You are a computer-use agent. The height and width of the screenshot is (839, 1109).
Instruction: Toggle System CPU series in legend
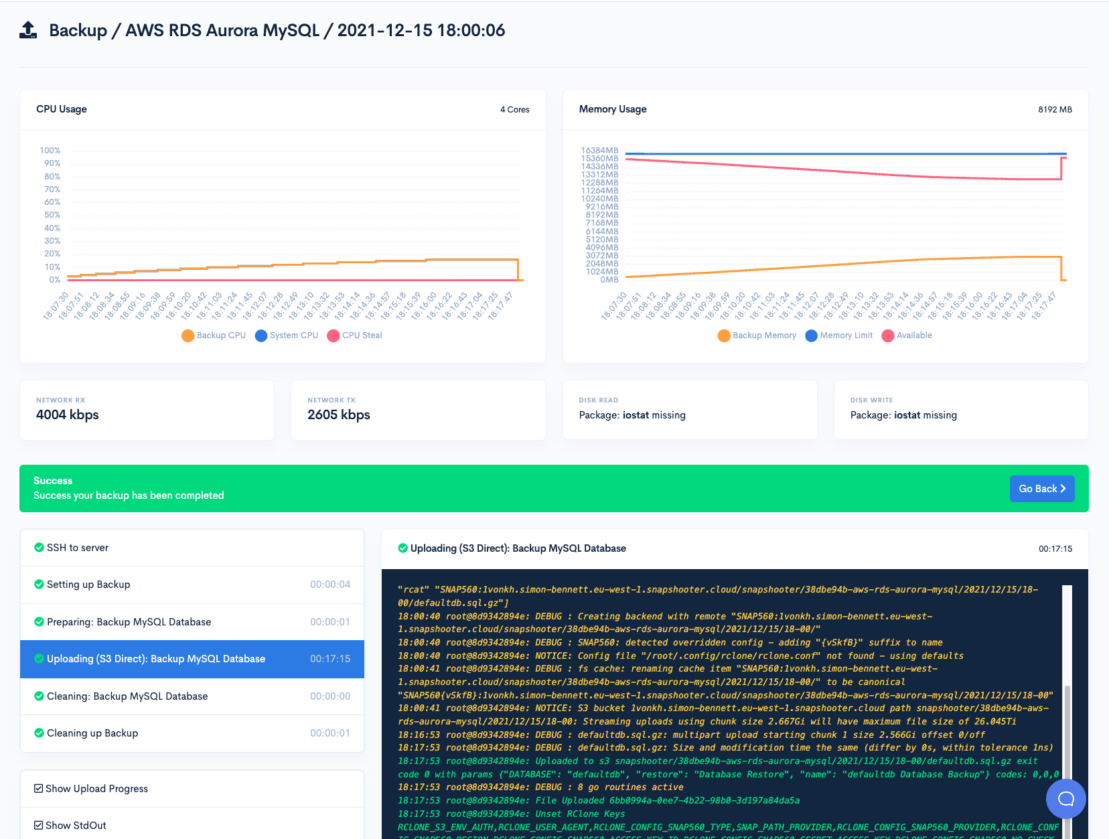tap(287, 335)
